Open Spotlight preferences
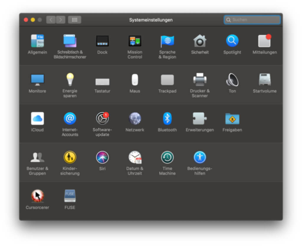The image size is (302, 246). [232, 41]
